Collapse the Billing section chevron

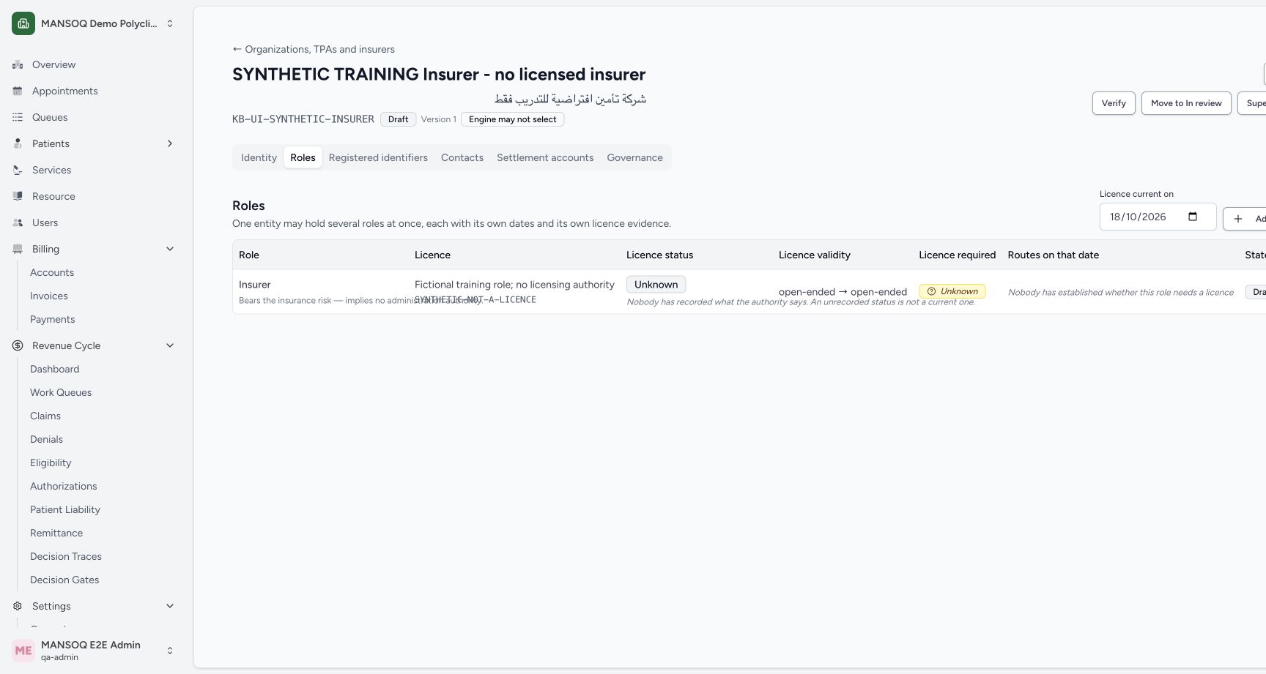170,250
